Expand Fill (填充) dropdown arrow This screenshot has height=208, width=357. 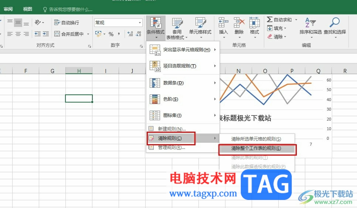tap(285, 28)
